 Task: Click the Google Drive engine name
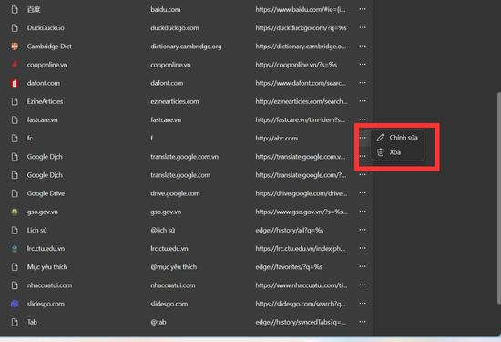point(46,193)
